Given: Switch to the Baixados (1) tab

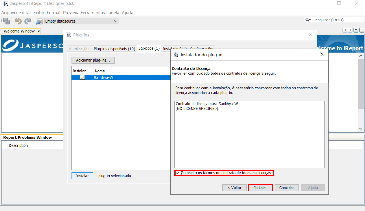Looking at the screenshot, I should click(149, 48).
